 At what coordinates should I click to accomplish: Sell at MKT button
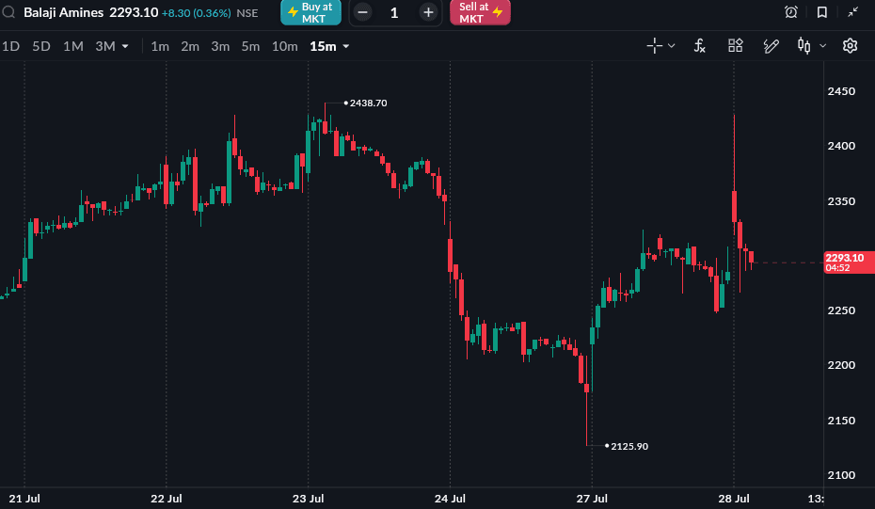480,12
